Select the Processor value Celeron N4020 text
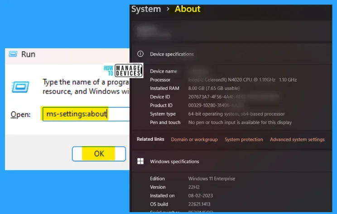This screenshot has height=214, width=337. (242, 80)
